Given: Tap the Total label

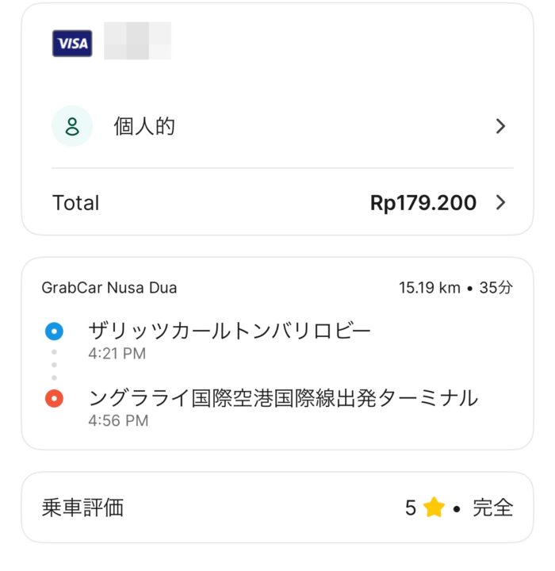Looking at the screenshot, I should (76, 203).
